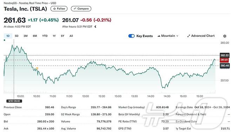Click the Ask value 261.44 x 100
This screenshot has width=231, height=133.
click(x=46, y=128)
